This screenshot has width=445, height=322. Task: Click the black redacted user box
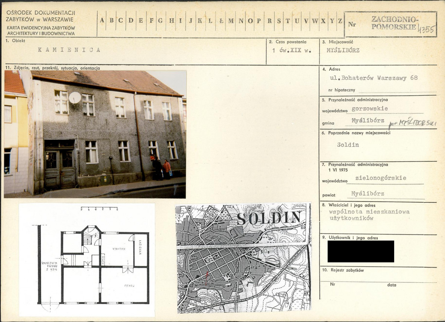pyautogui.click(x=360, y=252)
